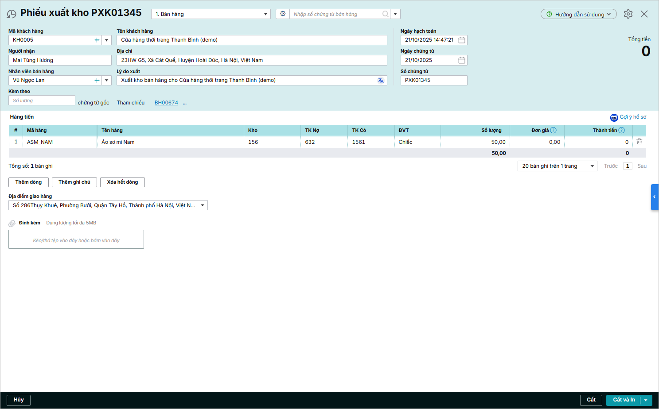Open the settings gear in the top right

[x=628, y=14]
